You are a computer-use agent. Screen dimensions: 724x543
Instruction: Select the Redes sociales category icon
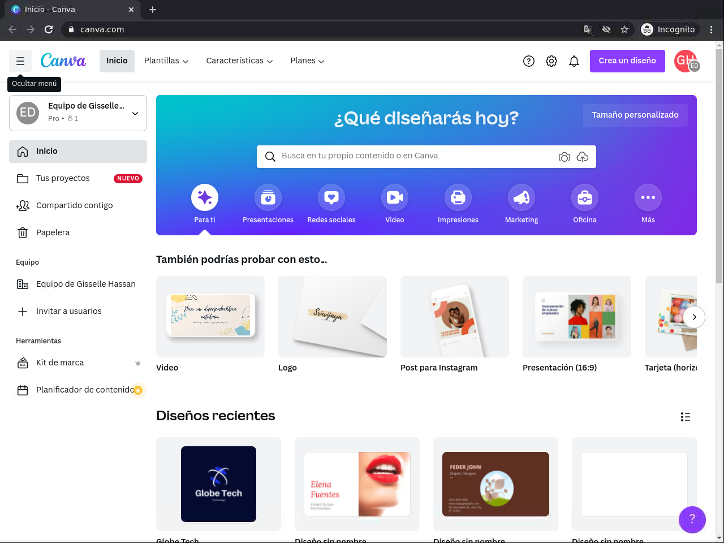pyautogui.click(x=331, y=197)
